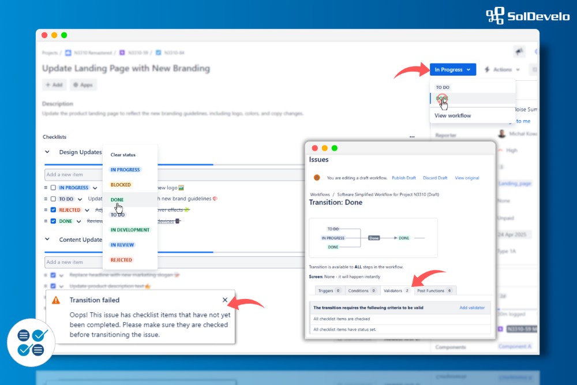The height and width of the screenshot is (385, 577).
Task: Uncheck the REJECTED checklist item checkbox
Action: pyautogui.click(x=53, y=210)
